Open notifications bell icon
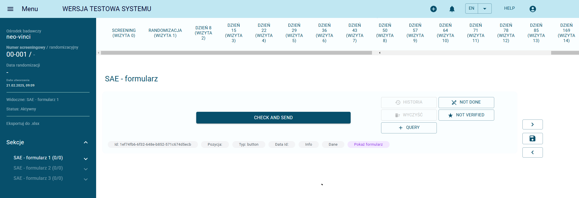Viewport: 579px width, 198px height. 452,9
